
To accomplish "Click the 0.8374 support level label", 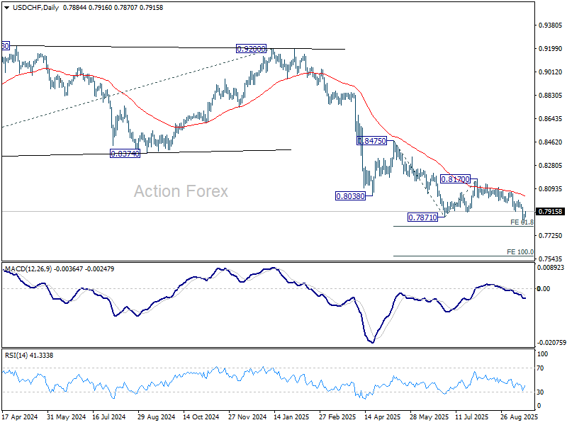I will point(125,153).
